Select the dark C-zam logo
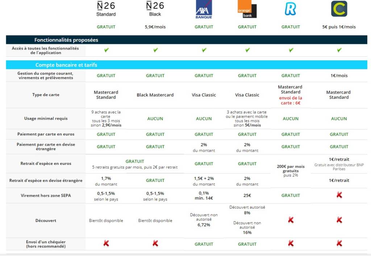 [339, 9]
